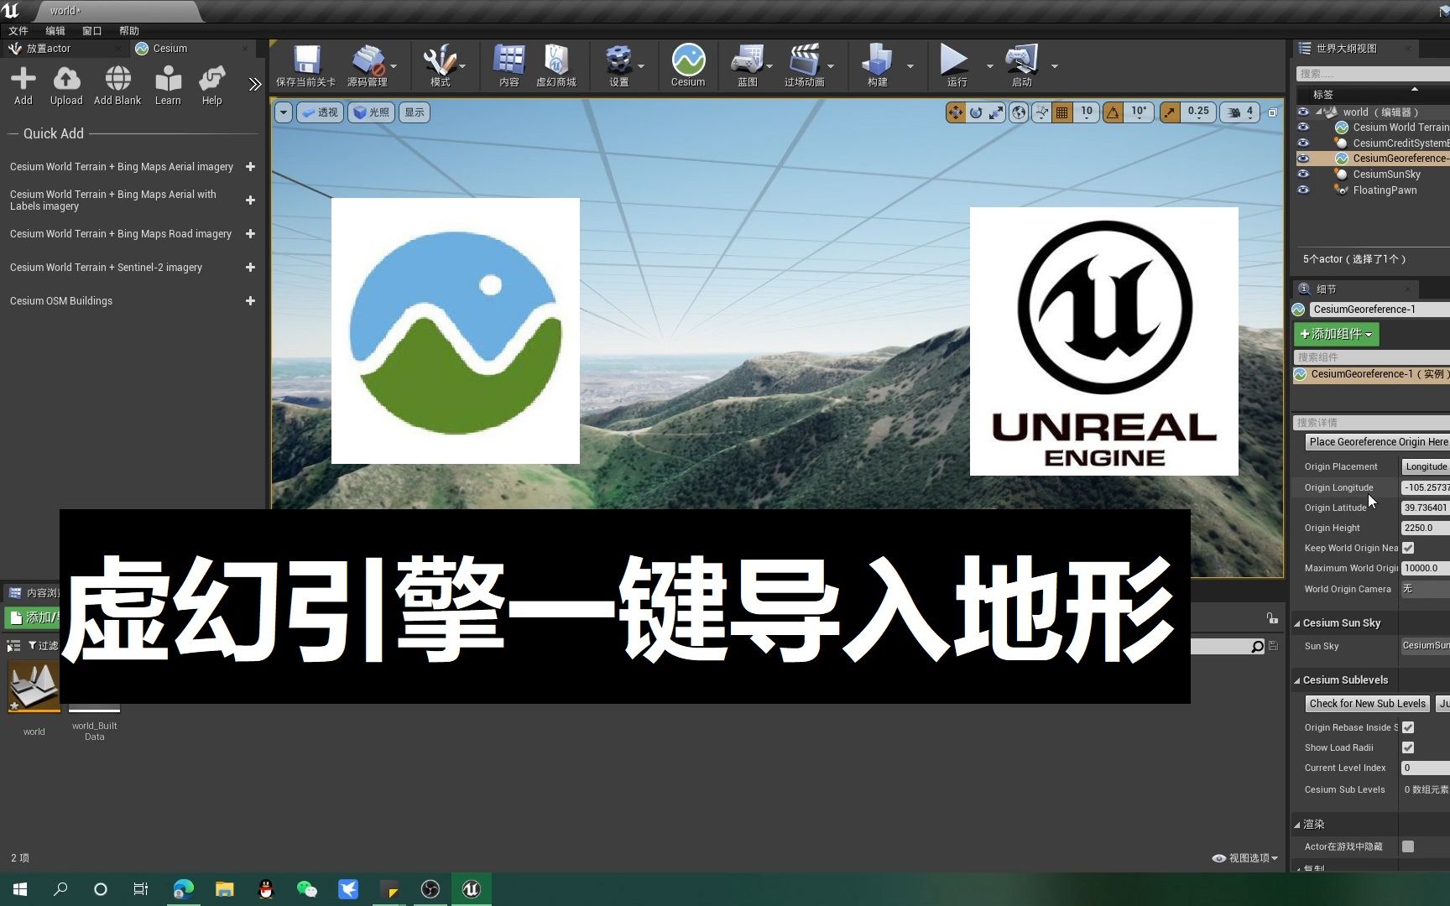Screen dimensions: 1450x906
Task: Click the Add Blank globe icon
Action: click(x=117, y=80)
